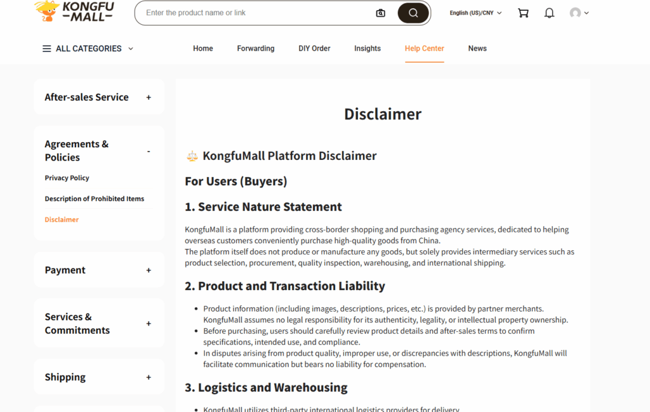Open the Privacy Policy link
Screen dimensions: 650x412
(x=67, y=178)
